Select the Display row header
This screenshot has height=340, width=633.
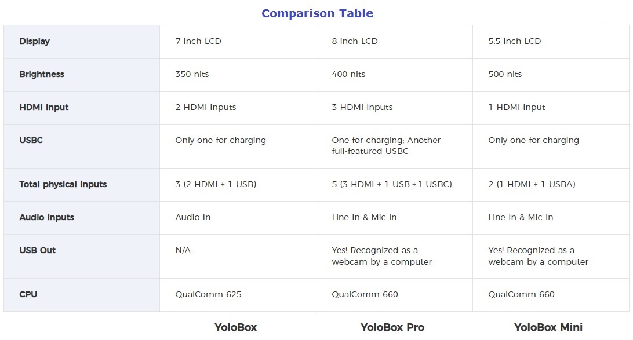point(35,41)
